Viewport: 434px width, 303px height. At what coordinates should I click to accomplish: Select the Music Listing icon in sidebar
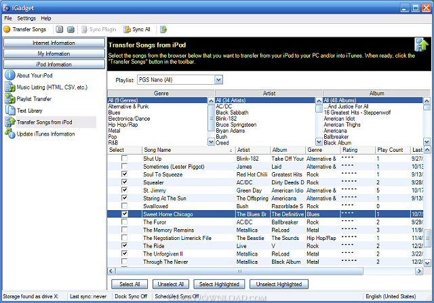coord(10,87)
